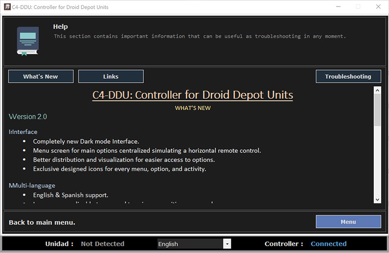Click the Not Detected unit status
Screen dimensions: 389x253
point(102,243)
